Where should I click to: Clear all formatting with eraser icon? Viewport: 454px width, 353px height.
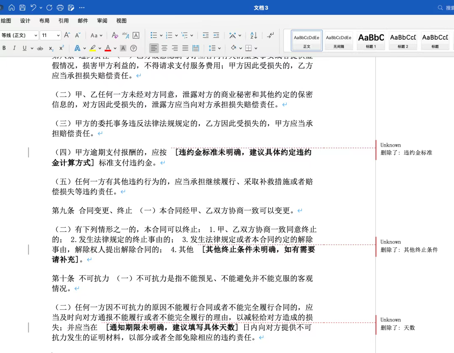115,35
